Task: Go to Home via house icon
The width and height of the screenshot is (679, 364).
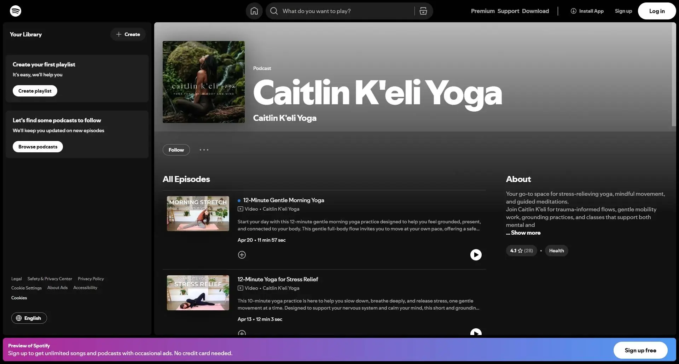Action: click(x=254, y=11)
